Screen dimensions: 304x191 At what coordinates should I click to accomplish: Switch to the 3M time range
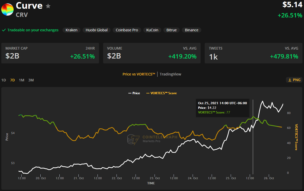(x=31, y=80)
